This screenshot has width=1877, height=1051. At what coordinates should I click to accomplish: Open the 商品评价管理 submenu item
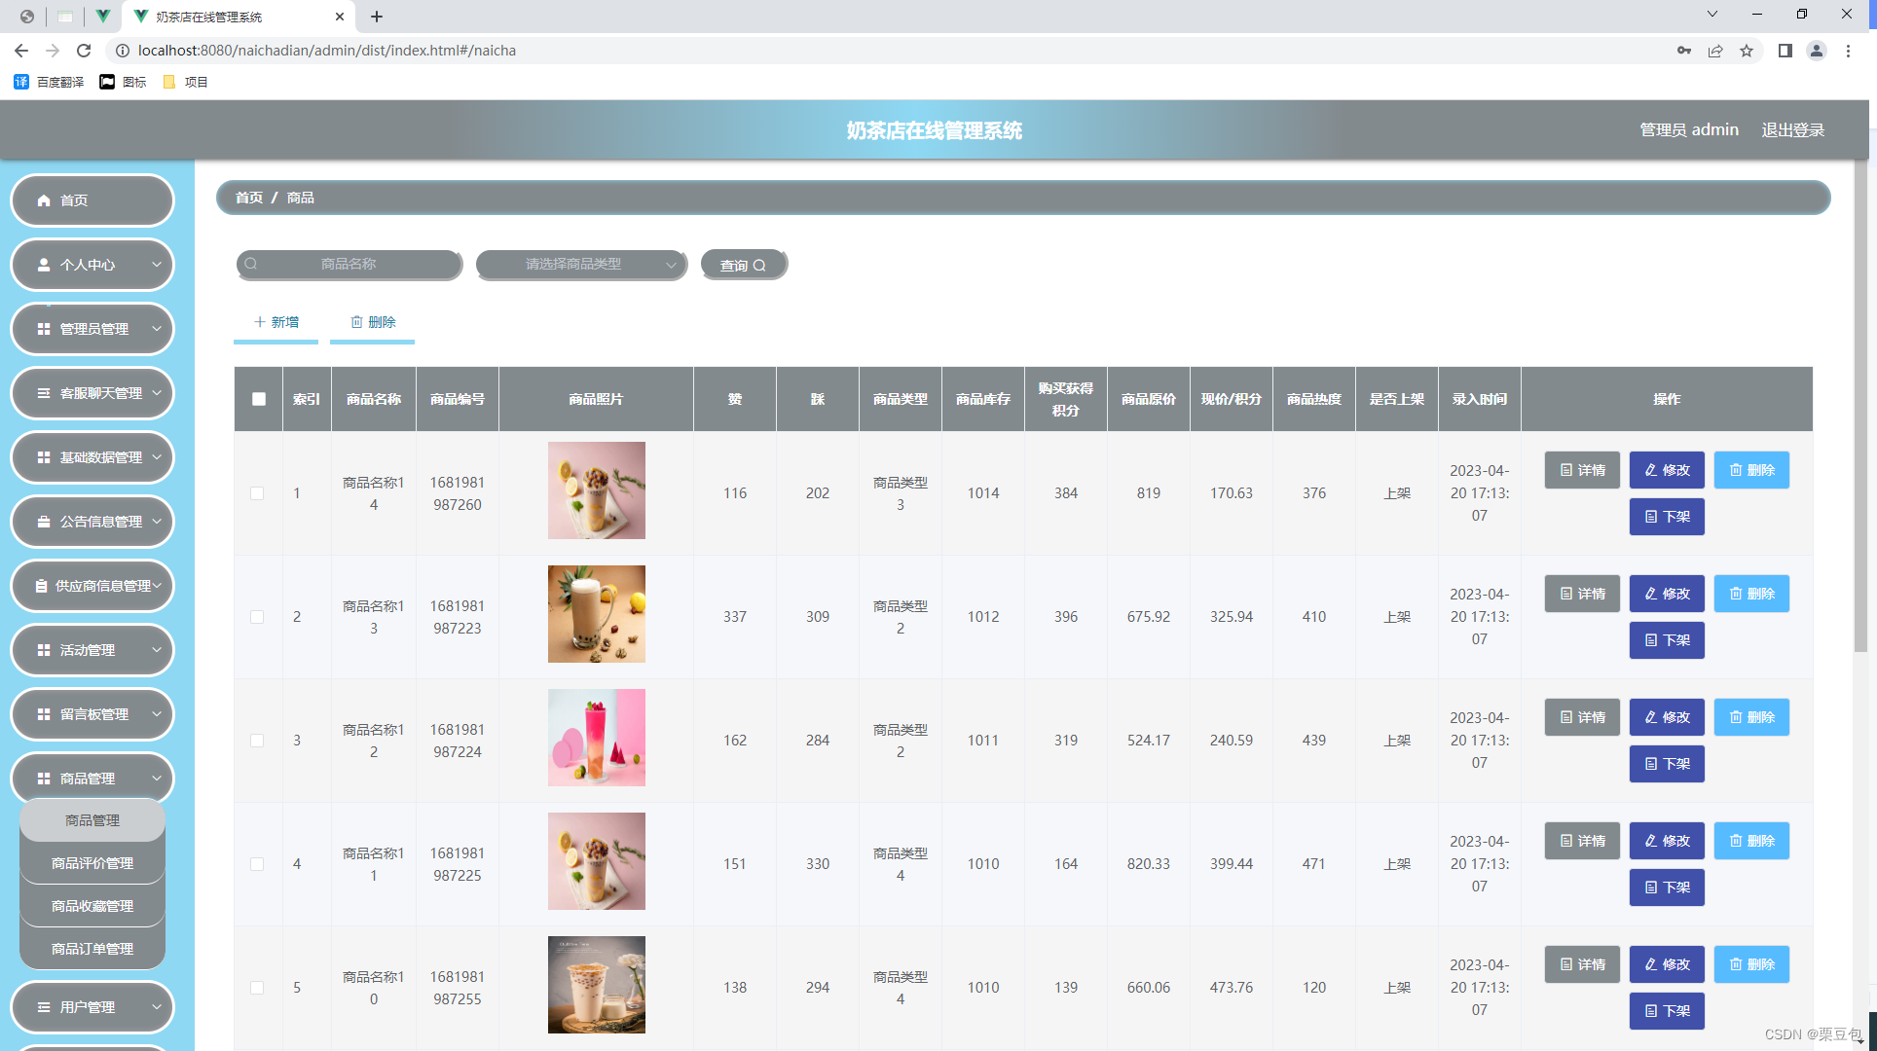[x=92, y=863]
